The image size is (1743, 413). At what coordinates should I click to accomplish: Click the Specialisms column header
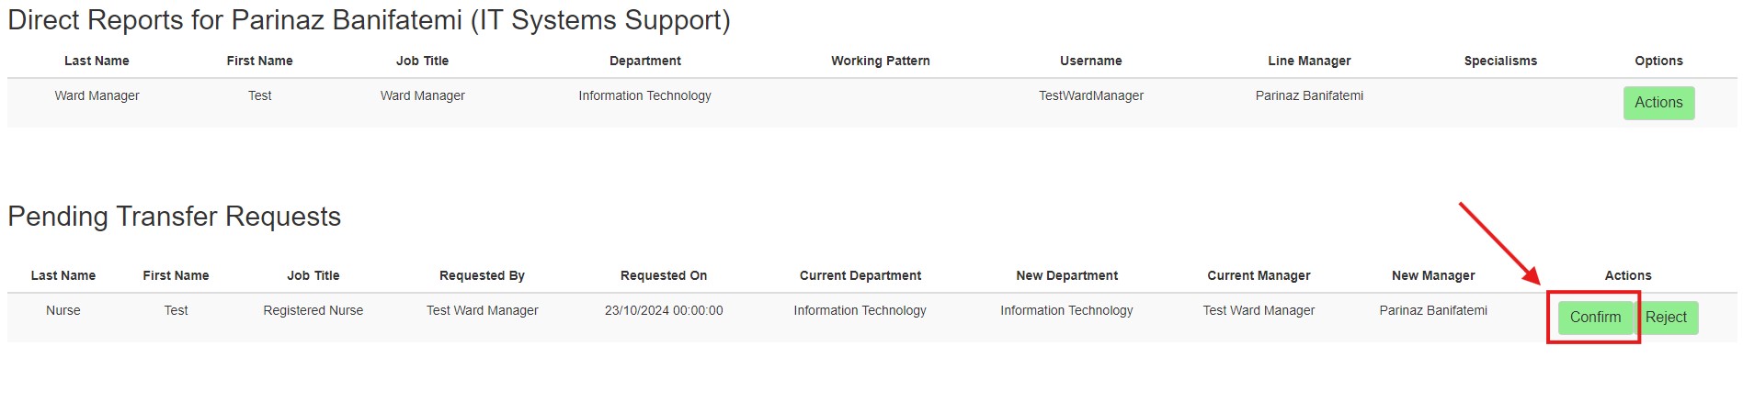[1500, 61]
